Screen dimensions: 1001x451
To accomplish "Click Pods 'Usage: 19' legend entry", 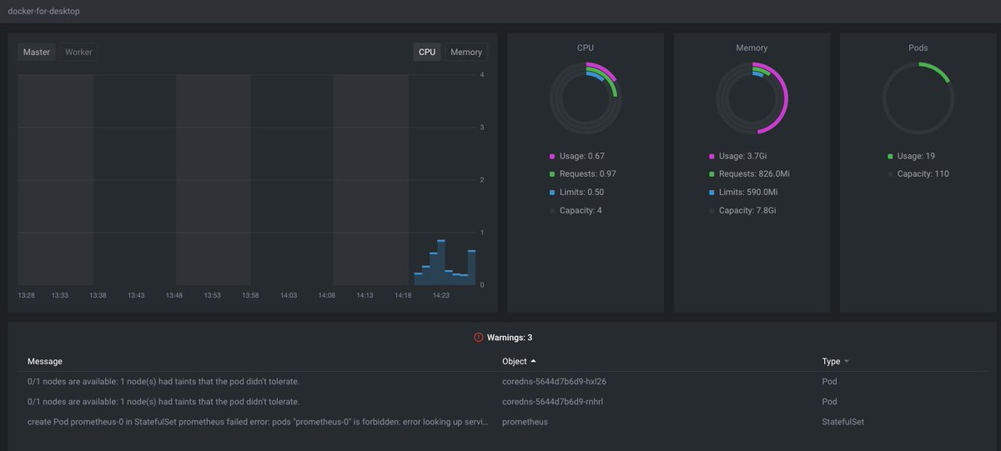I will coord(911,156).
